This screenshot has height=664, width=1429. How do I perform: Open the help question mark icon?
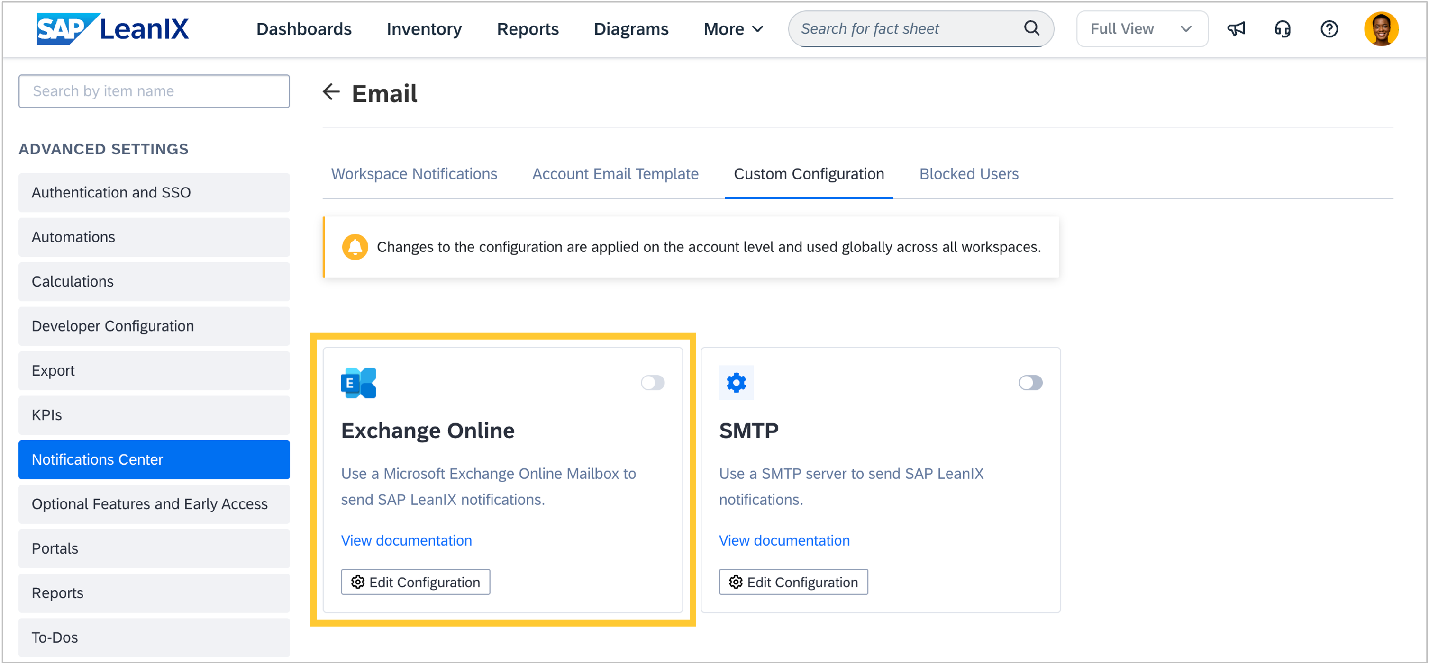(1329, 29)
